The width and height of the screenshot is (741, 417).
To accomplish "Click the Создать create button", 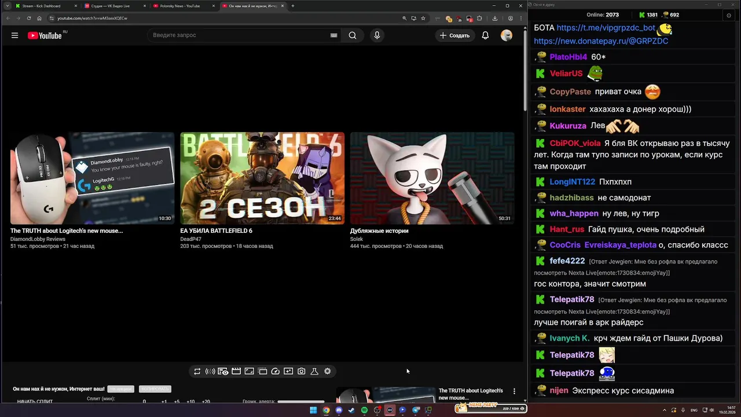I will [455, 35].
